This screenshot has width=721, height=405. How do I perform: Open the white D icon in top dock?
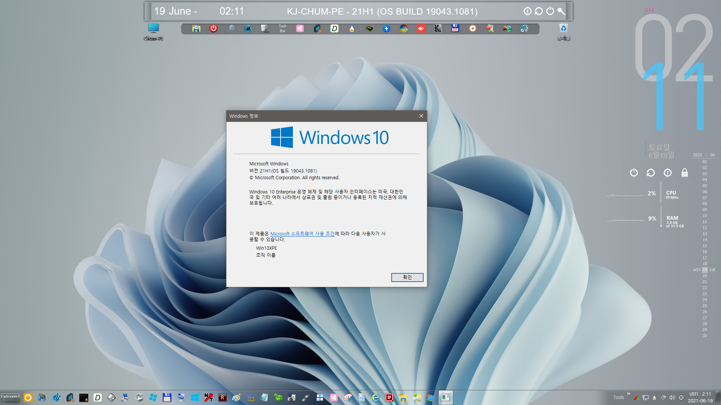(334, 28)
